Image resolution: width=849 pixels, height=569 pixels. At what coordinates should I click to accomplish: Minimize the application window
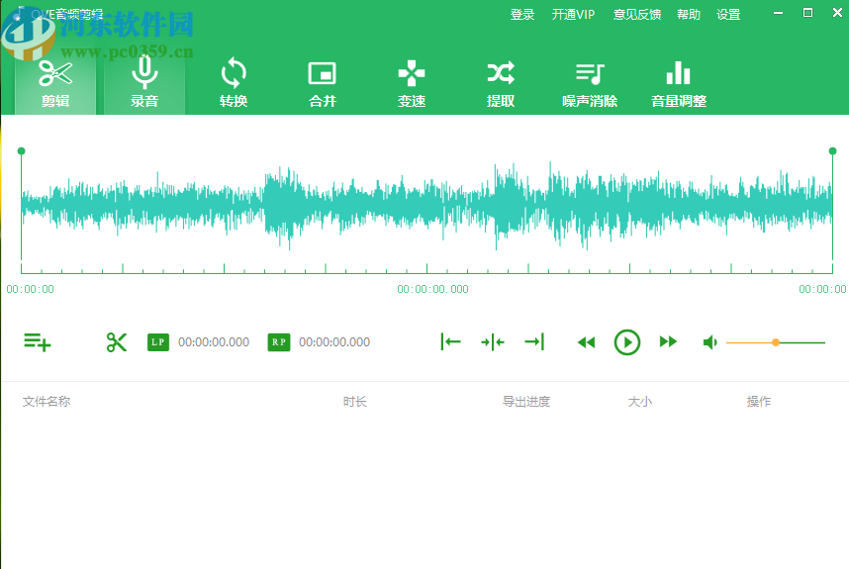click(x=778, y=13)
